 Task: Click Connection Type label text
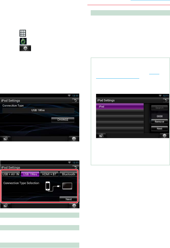[13, 106]
